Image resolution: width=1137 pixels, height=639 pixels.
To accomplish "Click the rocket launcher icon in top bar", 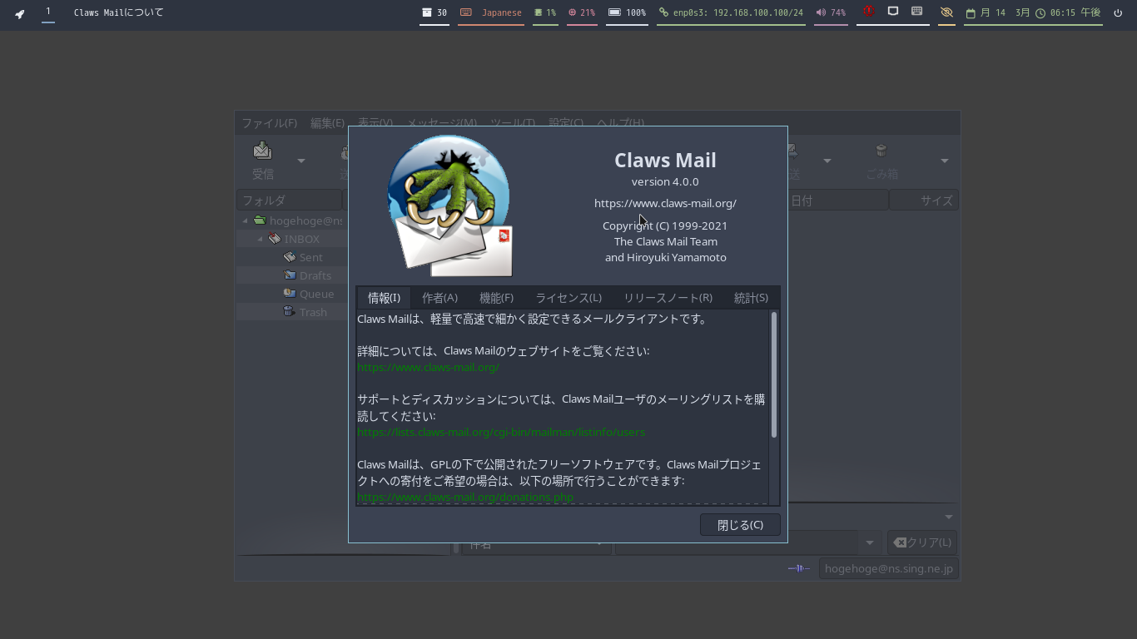I will (x=20, y=12).
